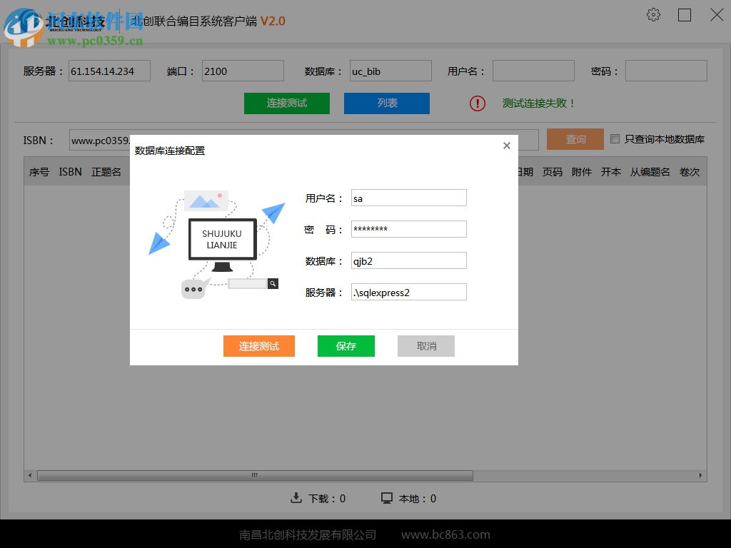Enable 只查询本地数据库 checkbox
This screenshot has width=731, height=548.
(x=615, y=139)
